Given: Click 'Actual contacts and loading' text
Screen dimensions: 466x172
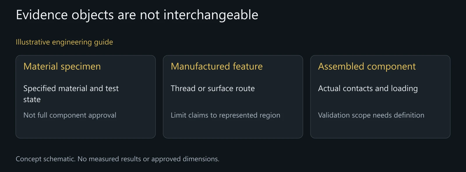Looking at the screenshot, I should (x=368, y=88).
